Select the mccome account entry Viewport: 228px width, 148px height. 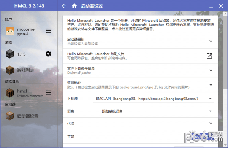pos(29,31)
